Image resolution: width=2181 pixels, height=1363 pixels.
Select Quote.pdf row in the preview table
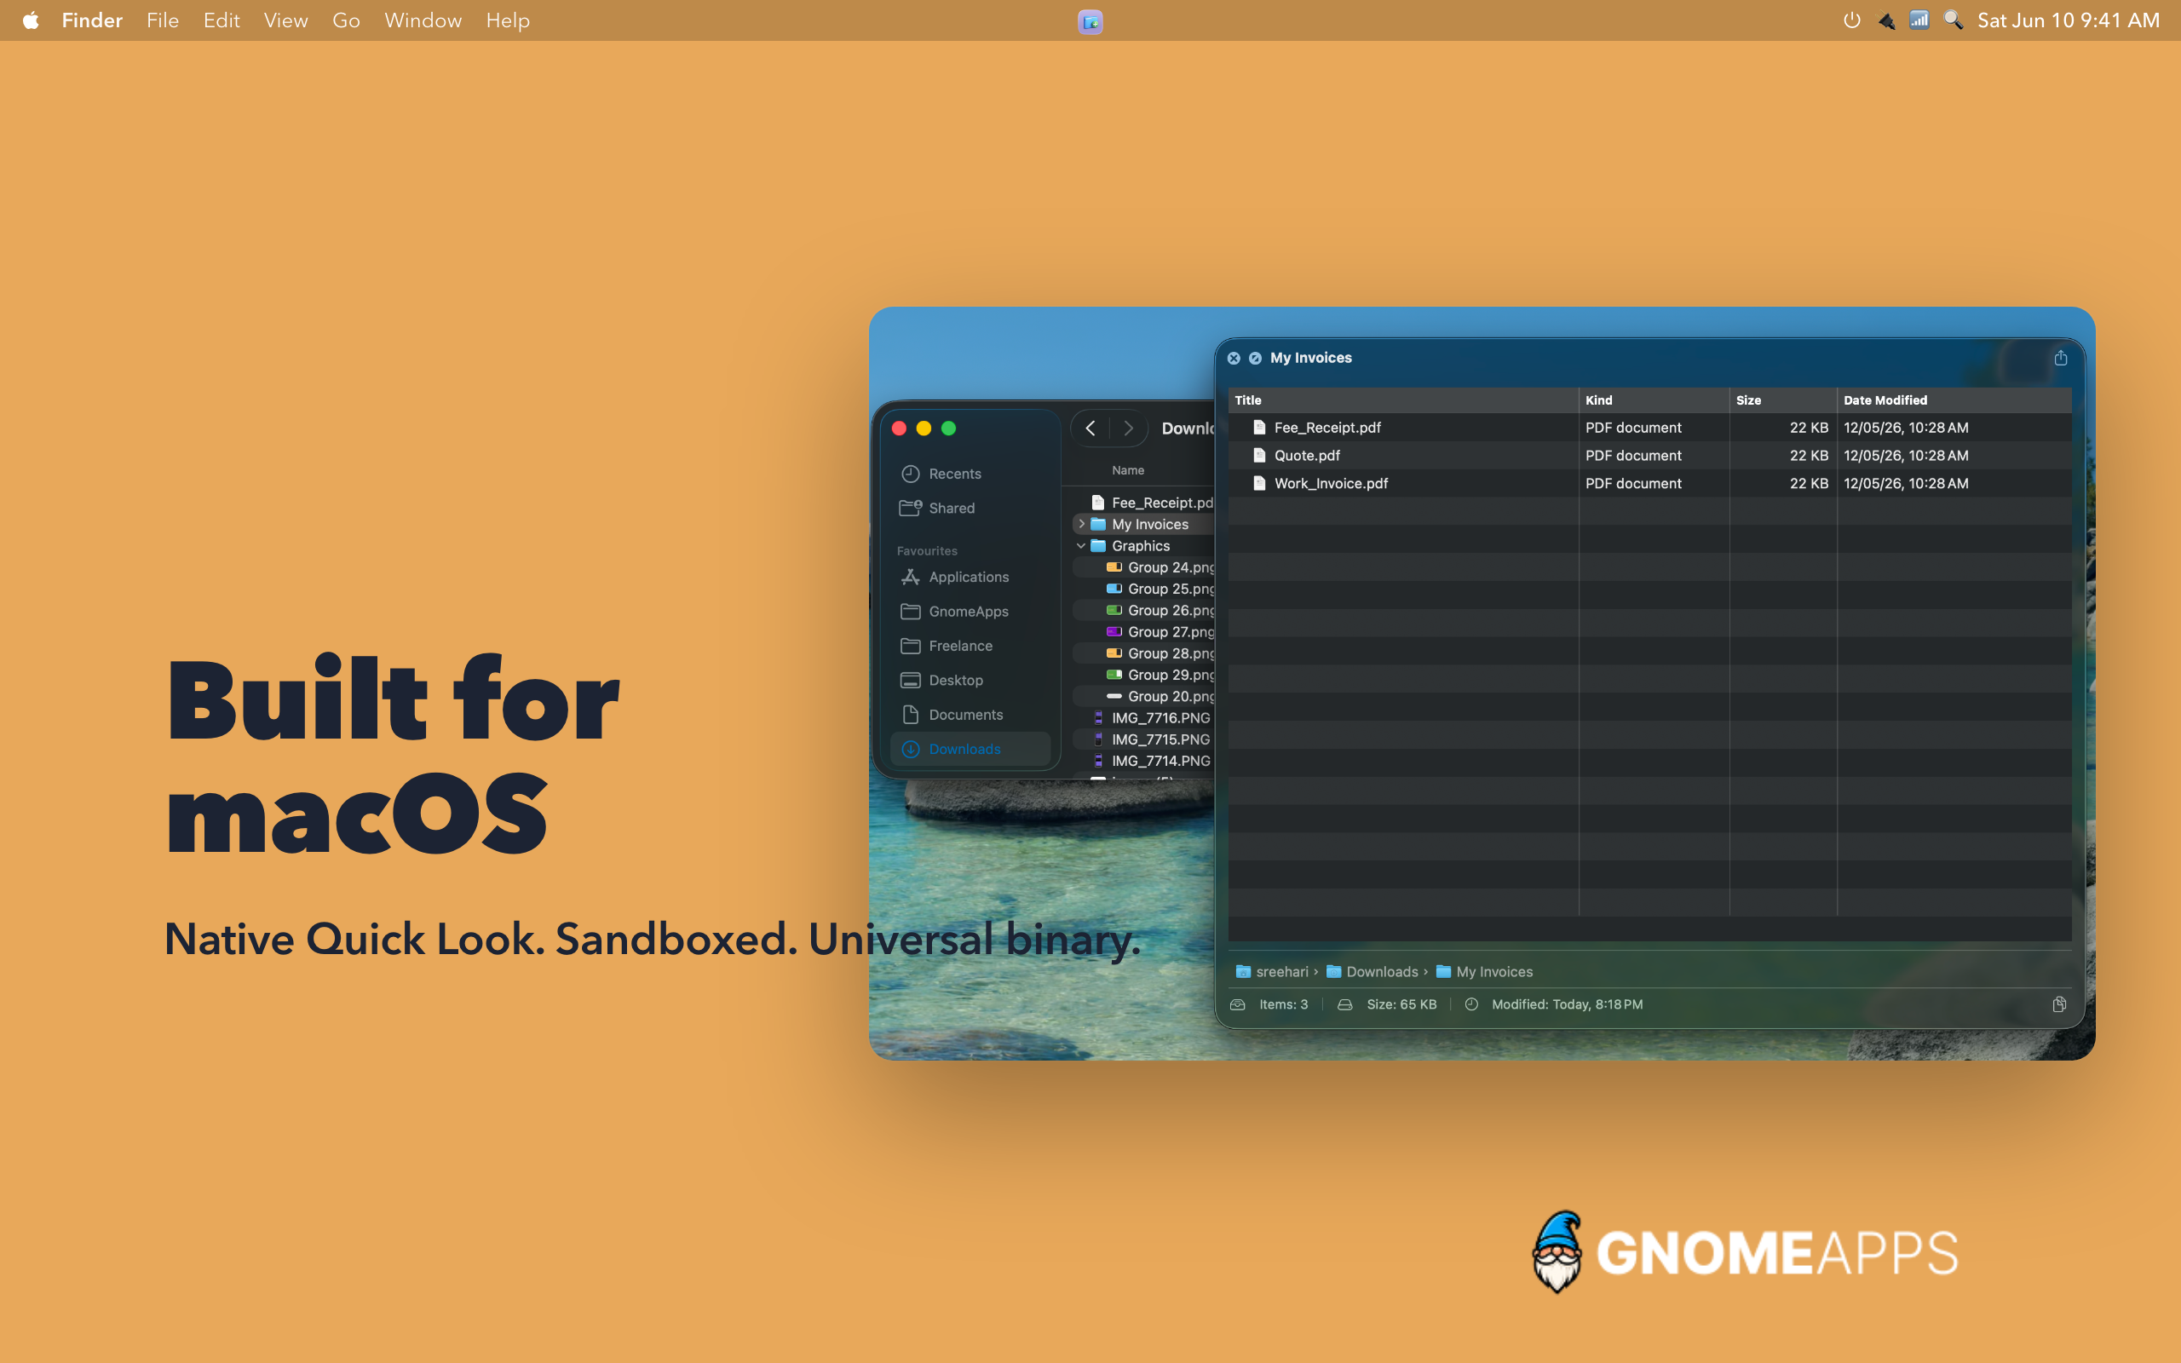(1649, 455)
